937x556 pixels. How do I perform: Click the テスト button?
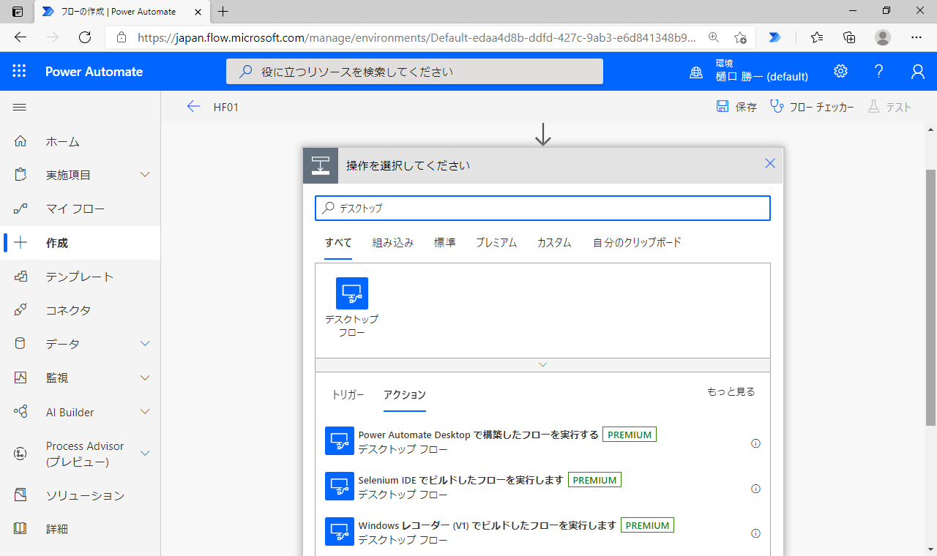click(889, 107)
